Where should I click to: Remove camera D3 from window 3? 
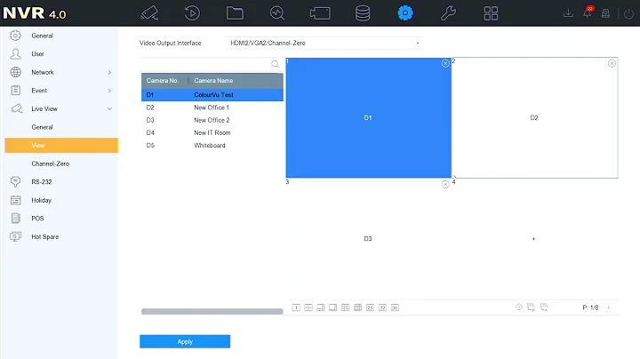coord(445,185)
